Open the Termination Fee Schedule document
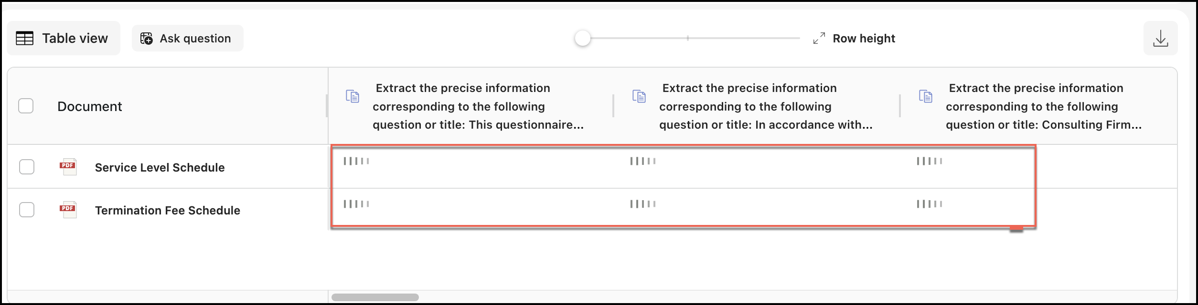 click(x=167, y=211)
